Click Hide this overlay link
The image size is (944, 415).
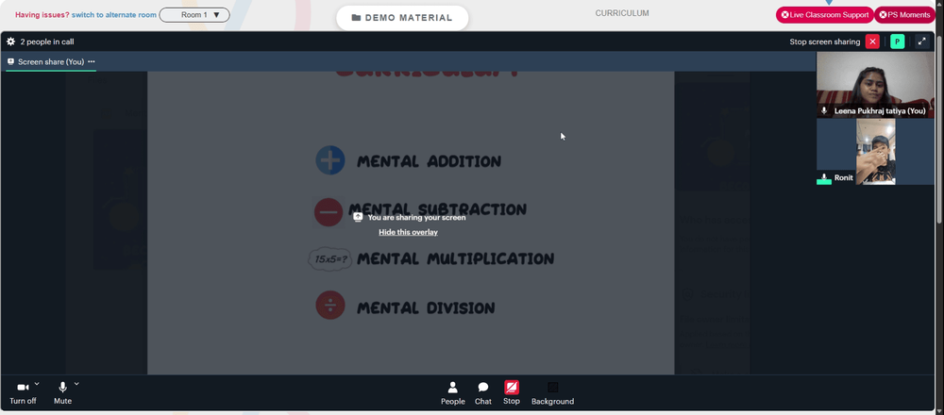(408, 232)
